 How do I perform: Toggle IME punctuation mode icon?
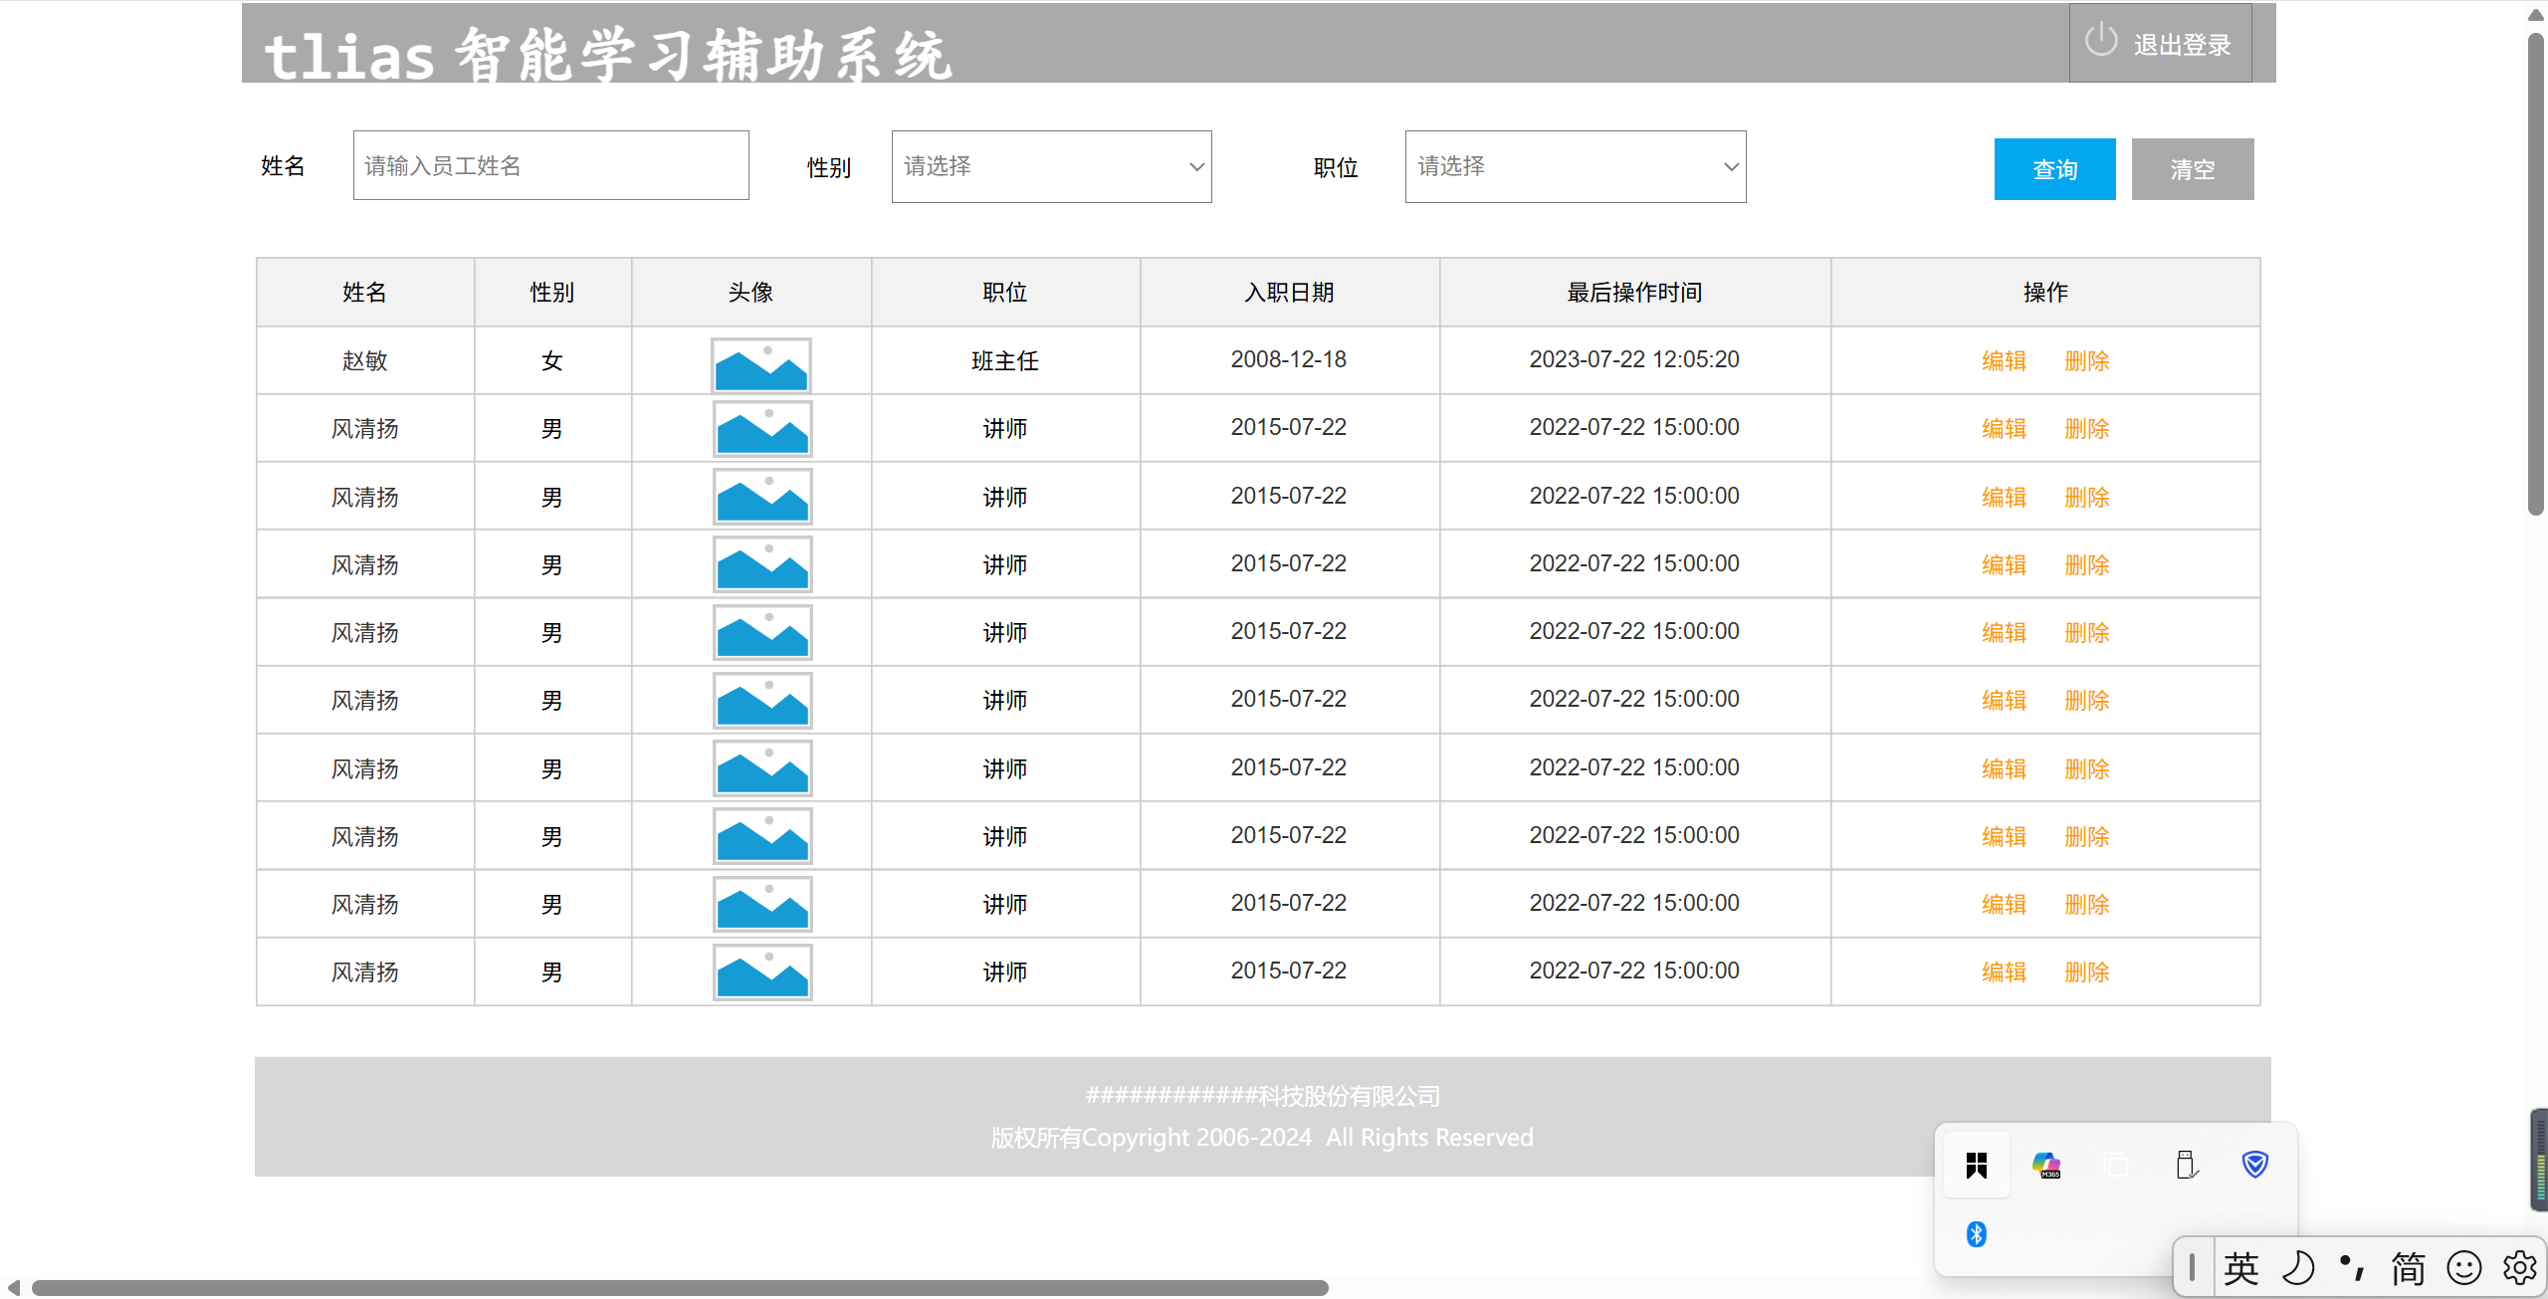click(2353, 1268)
